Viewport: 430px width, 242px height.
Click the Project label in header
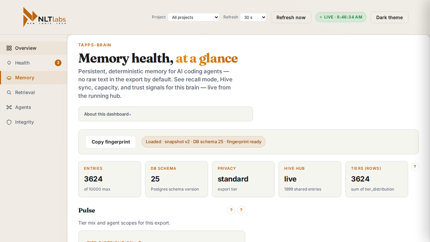tap(159, 17)
